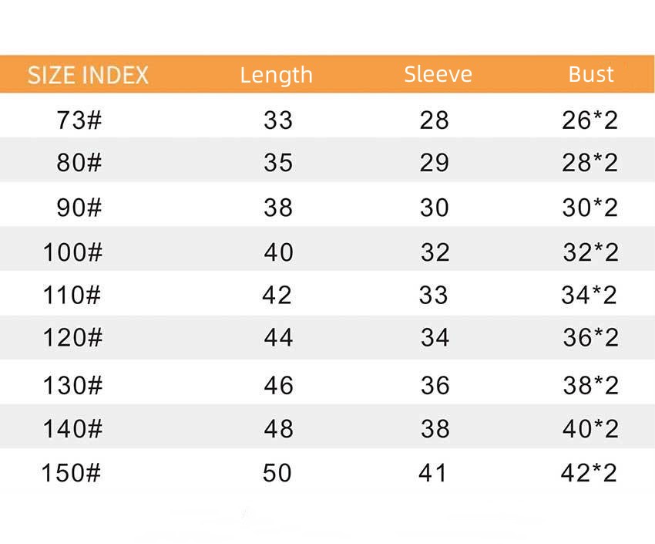Click Sleeve value 41 for size 150#

coord(433,472)
